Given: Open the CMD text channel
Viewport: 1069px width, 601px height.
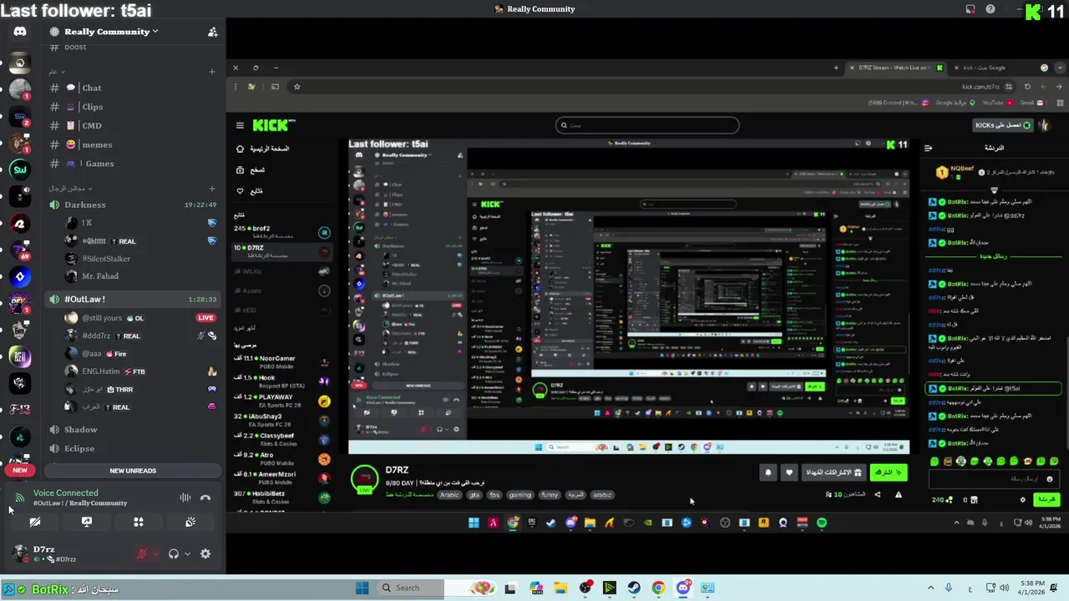Looking at the screenshot, I should (x=134, y=126).
